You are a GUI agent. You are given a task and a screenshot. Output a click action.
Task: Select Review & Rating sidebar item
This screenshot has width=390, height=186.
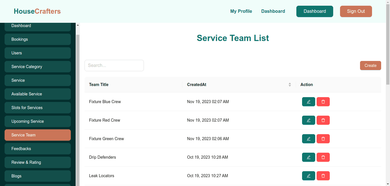[37, 162]
